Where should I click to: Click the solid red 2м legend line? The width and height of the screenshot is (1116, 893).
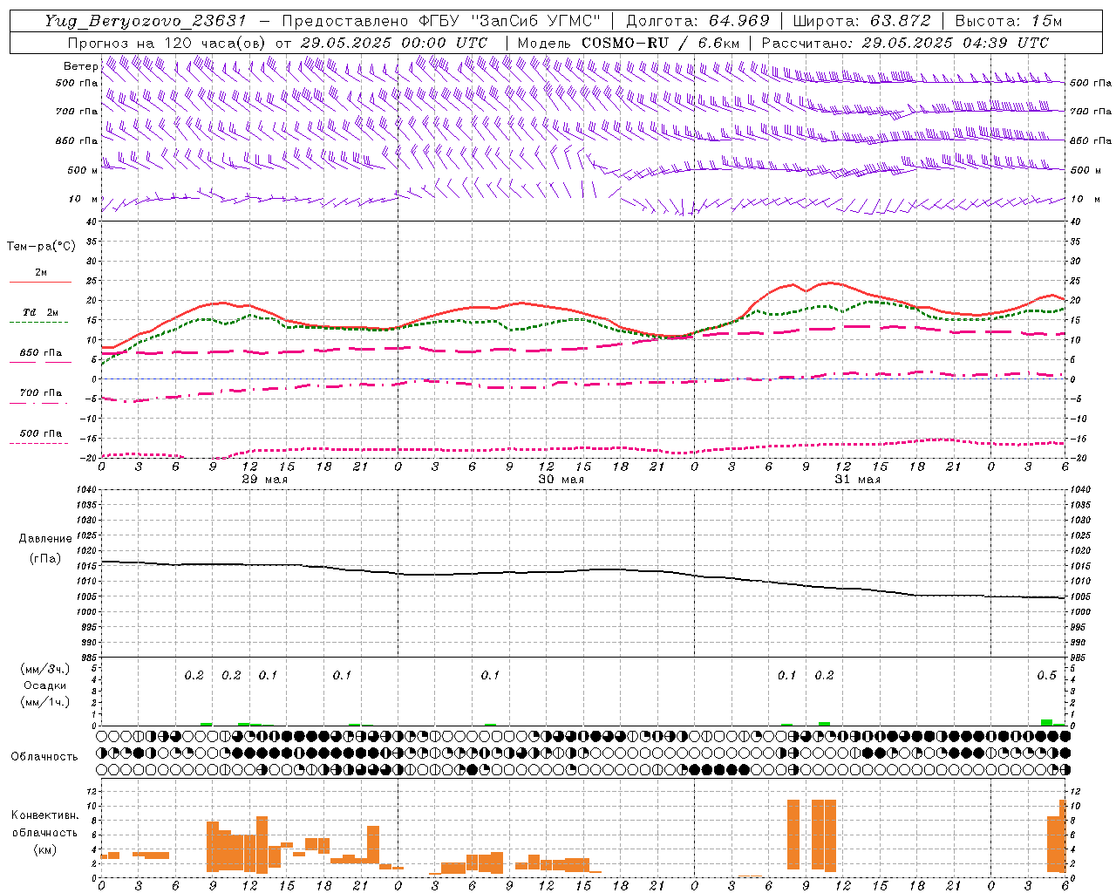click(40, 282)
